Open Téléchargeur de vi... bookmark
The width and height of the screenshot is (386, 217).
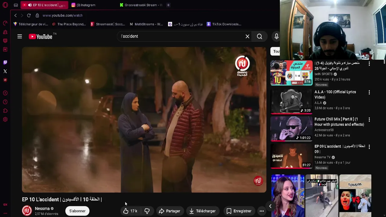(31, 24)
